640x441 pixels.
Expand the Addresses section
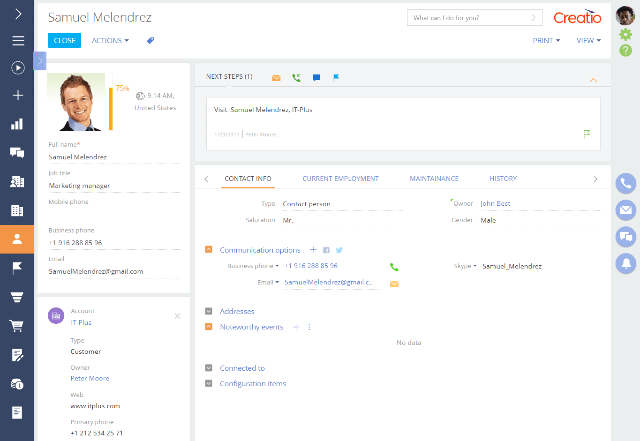click(209, 311)
